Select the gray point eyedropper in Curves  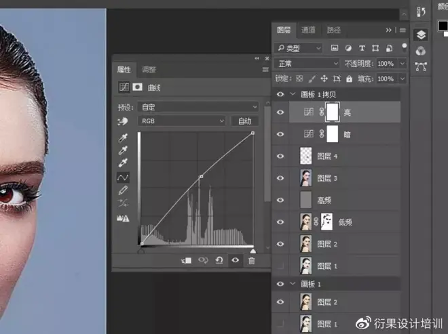point(123,150)
